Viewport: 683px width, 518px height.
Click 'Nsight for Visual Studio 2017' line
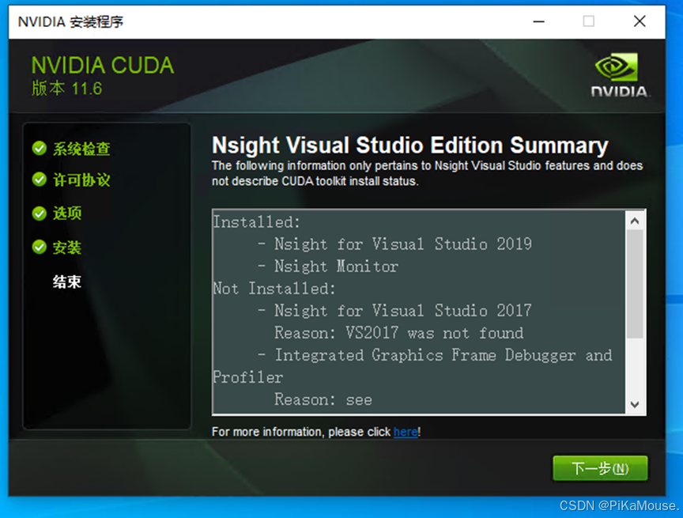402,311
